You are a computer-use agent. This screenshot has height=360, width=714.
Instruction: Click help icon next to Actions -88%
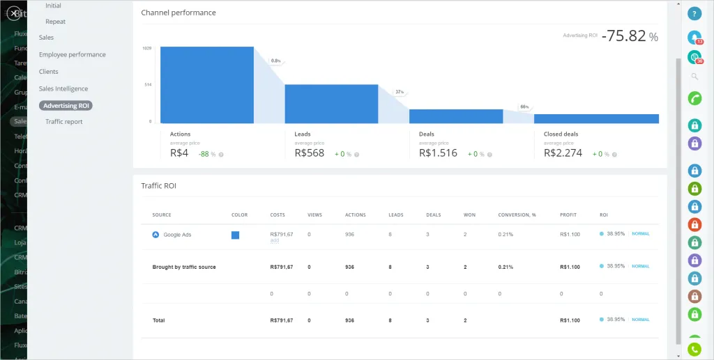click(221, 155)
